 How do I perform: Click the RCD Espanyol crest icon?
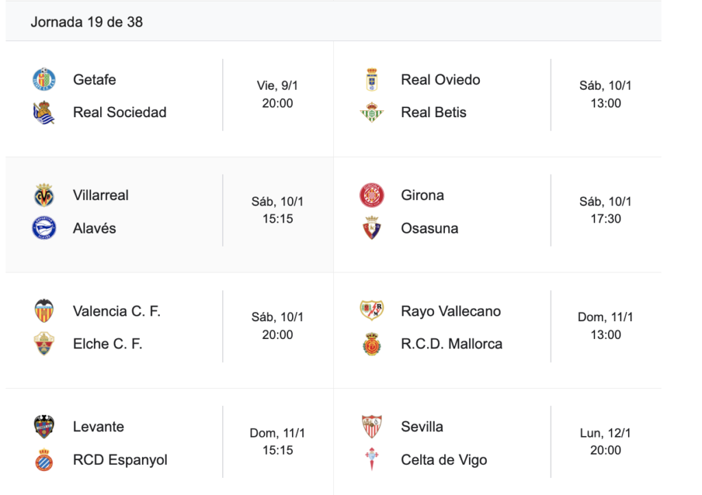44,459
